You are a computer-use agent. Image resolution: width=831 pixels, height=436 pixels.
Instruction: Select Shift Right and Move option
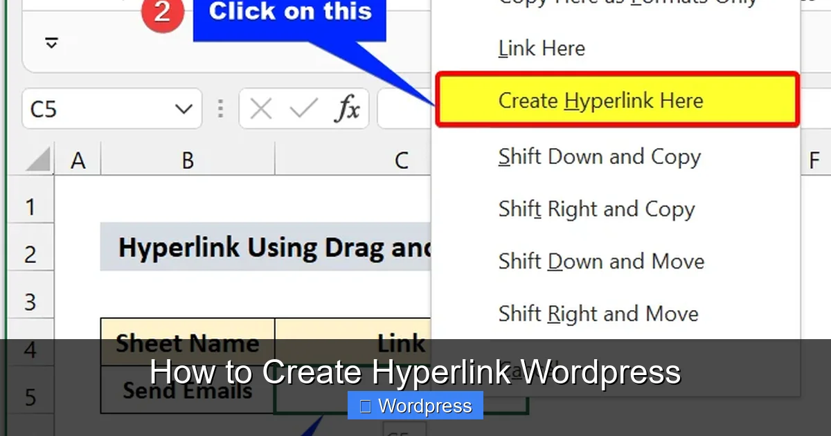[598, 314]
